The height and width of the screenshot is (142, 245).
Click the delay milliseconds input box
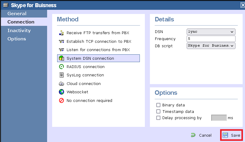tap(219, 118)
